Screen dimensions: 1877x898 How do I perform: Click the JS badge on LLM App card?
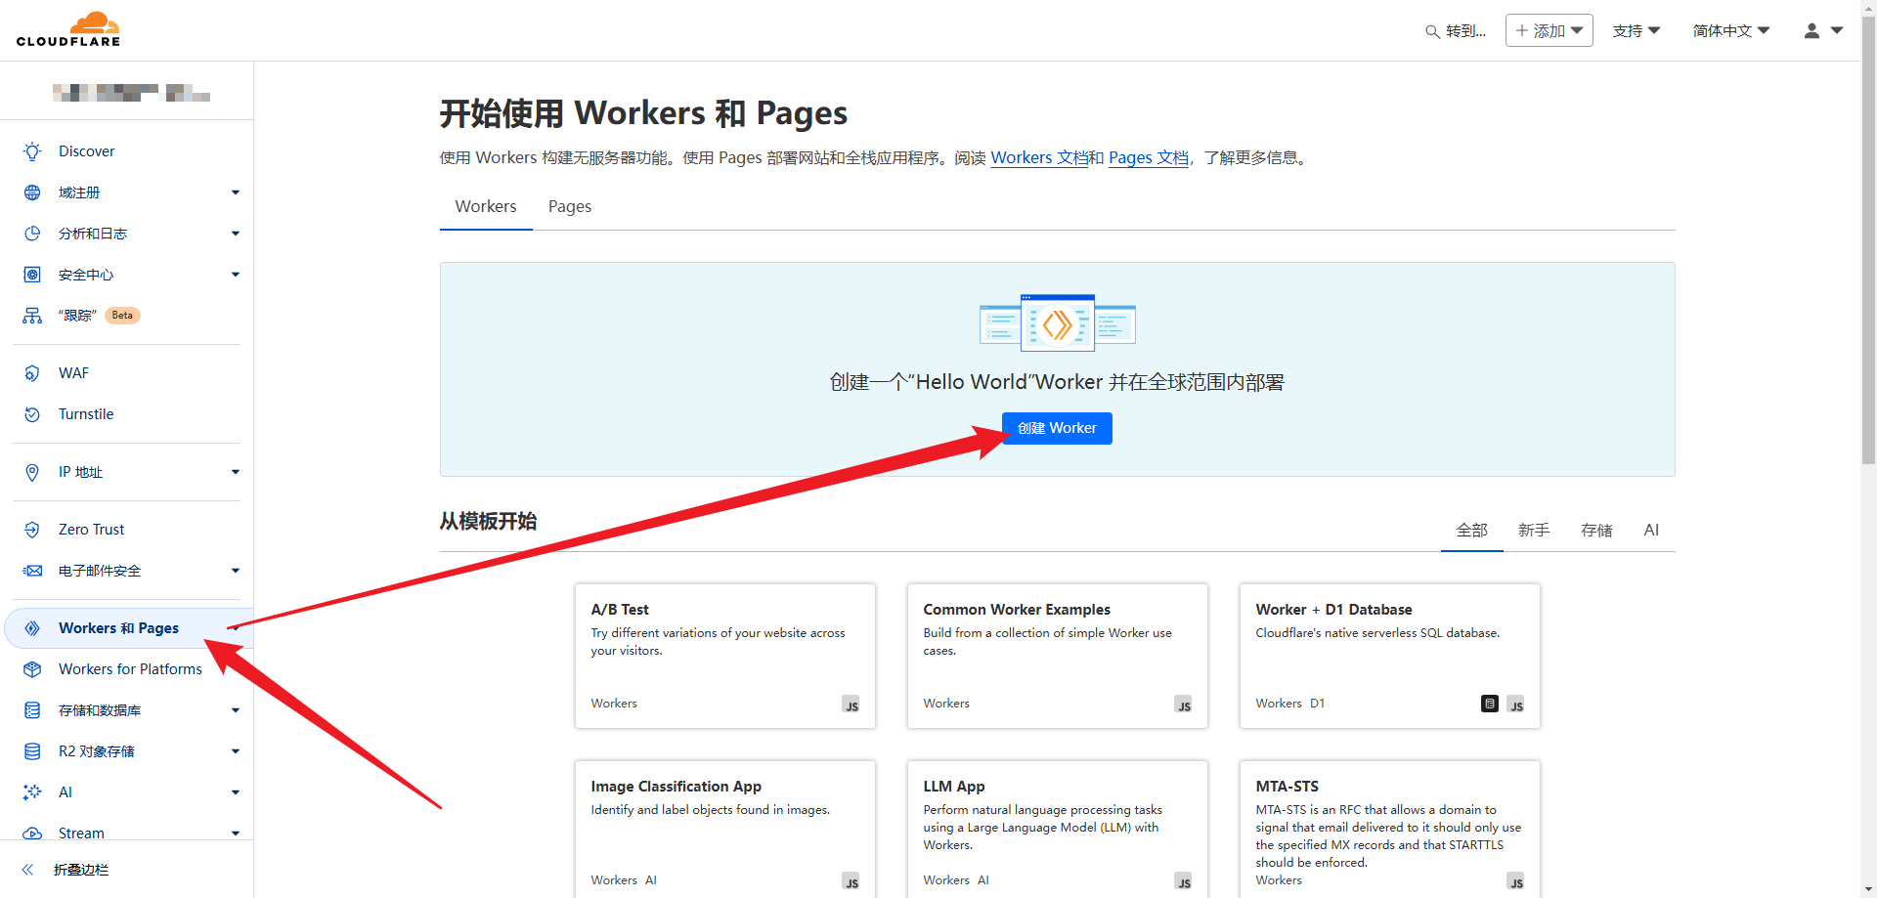pyautogui.click(x=1184, y=881)
